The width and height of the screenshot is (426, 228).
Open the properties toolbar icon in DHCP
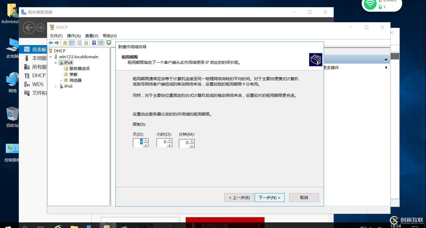click(79, 43)
